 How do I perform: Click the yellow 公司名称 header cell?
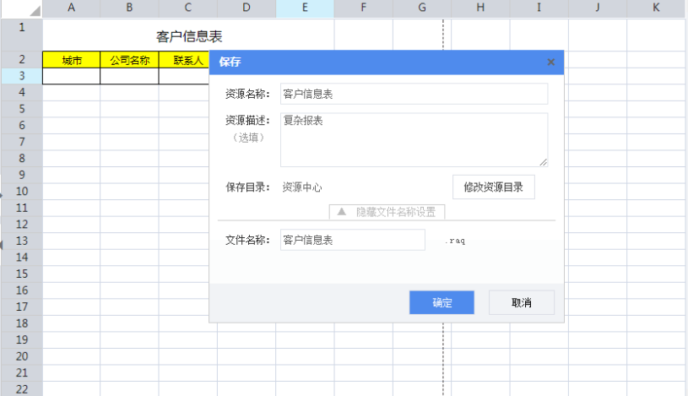tap(129, 60)
